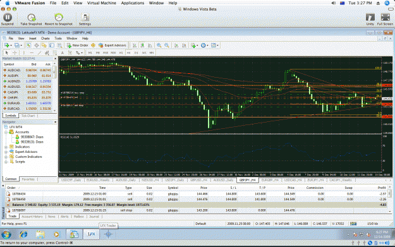Click the Zoom Out magnifier icon
This screenshot has width=395, height=247.
pyautogui.click(x=167, y=45)
